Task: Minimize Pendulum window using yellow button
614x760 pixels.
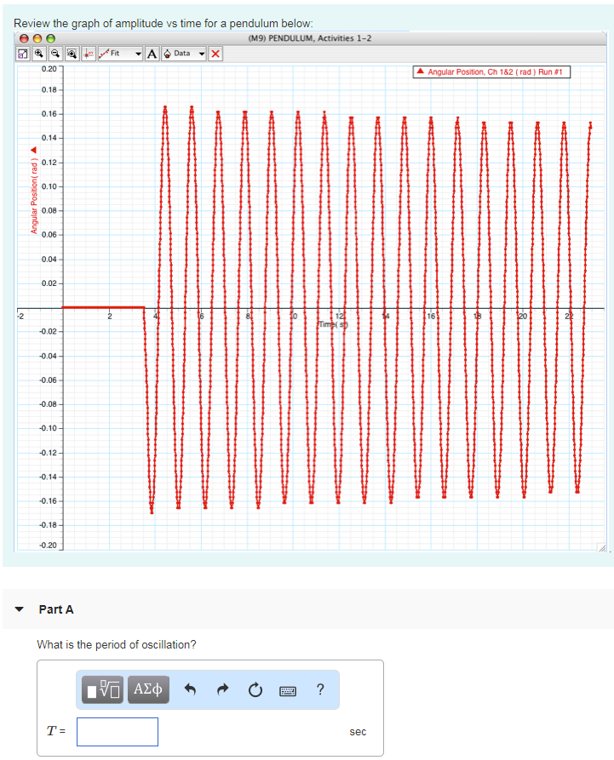Action: [x=37, y=38]
